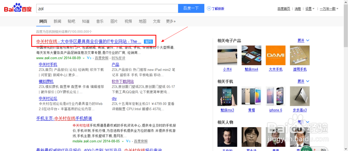Open dropdown arrow next to mobile.zol.com.cn date

[x=122, y=141]
